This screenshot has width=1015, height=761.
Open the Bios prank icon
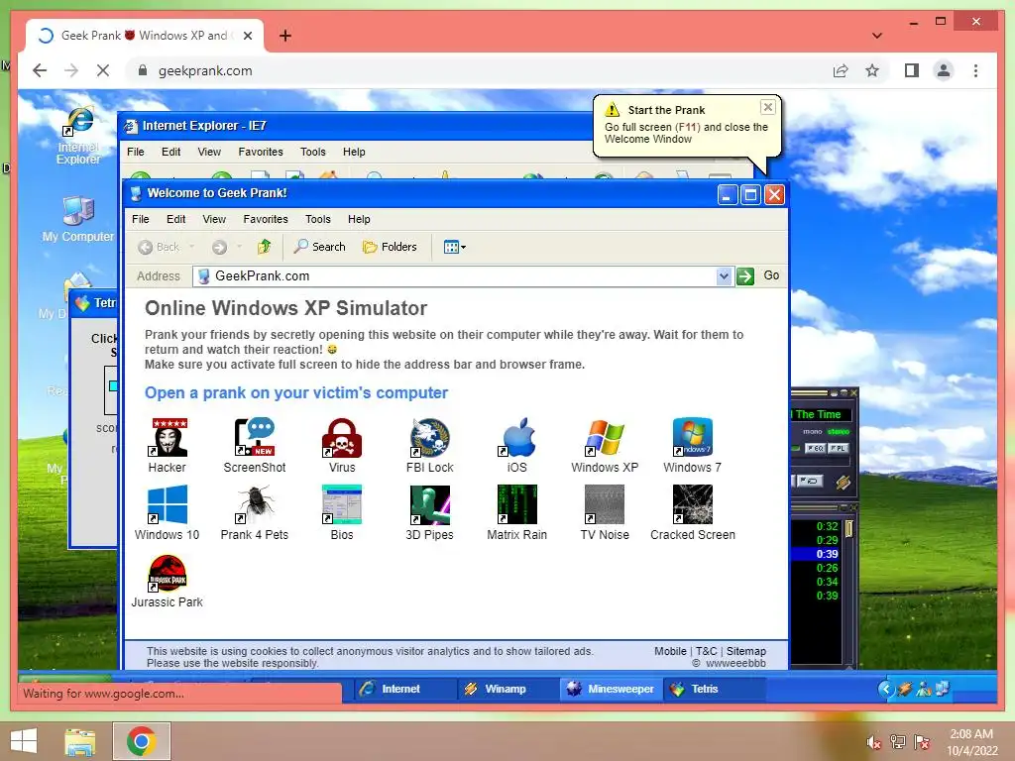(x=342, y=504)
